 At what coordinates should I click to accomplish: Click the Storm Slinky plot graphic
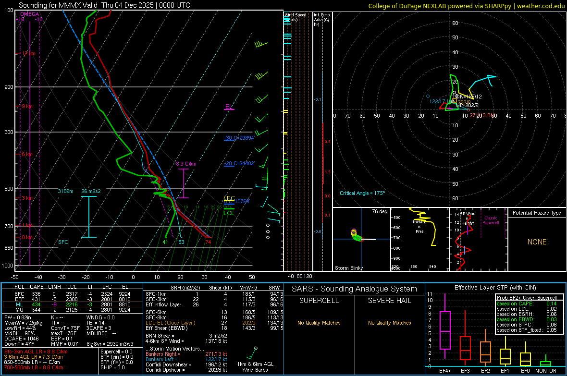click(361, 239)
